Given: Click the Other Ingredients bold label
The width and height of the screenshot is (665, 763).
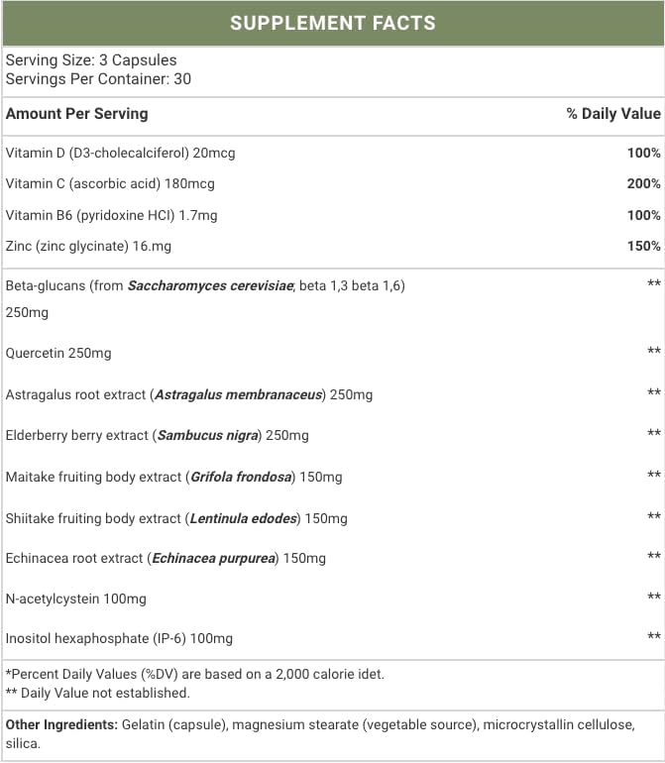Looking at the screenshot, I should click(61, 725).
